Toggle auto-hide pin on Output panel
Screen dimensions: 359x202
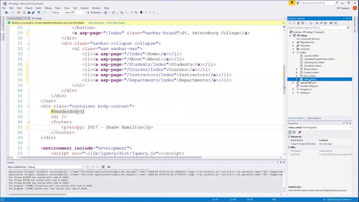280,162
